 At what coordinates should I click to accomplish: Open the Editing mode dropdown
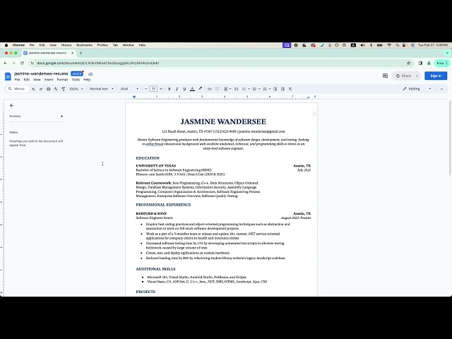point(417,89)
